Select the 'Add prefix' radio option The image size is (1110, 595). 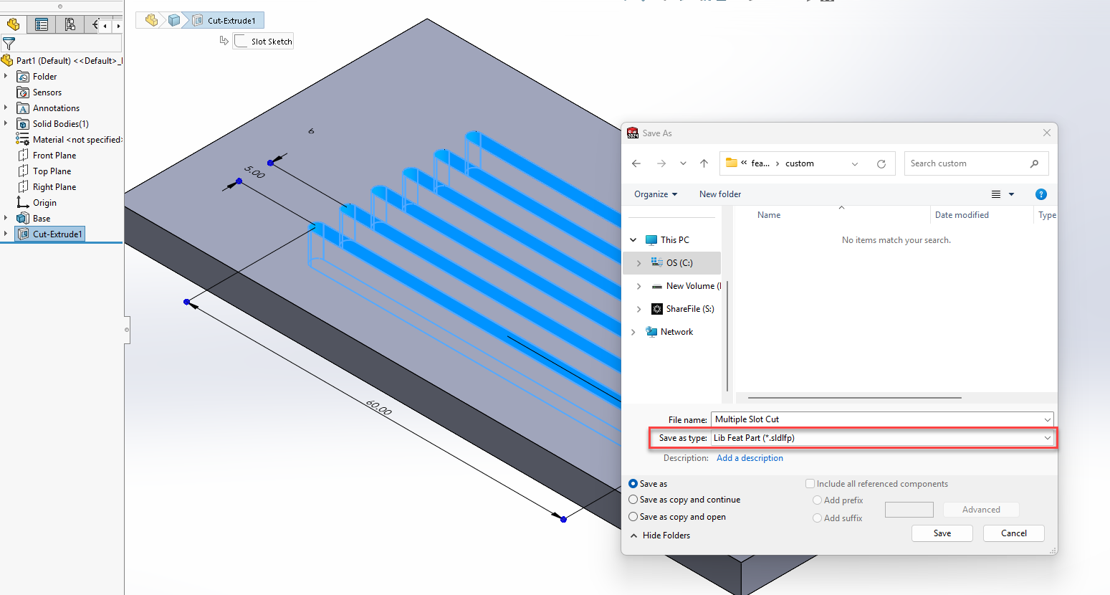817,500
